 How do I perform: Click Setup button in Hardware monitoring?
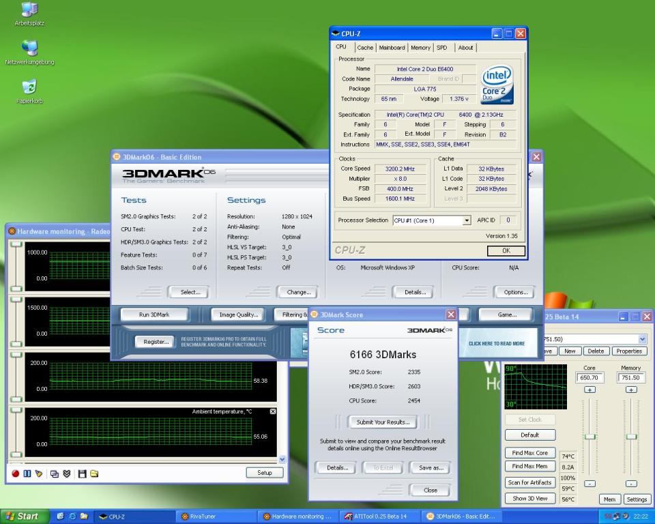click(x=265, y=473)
